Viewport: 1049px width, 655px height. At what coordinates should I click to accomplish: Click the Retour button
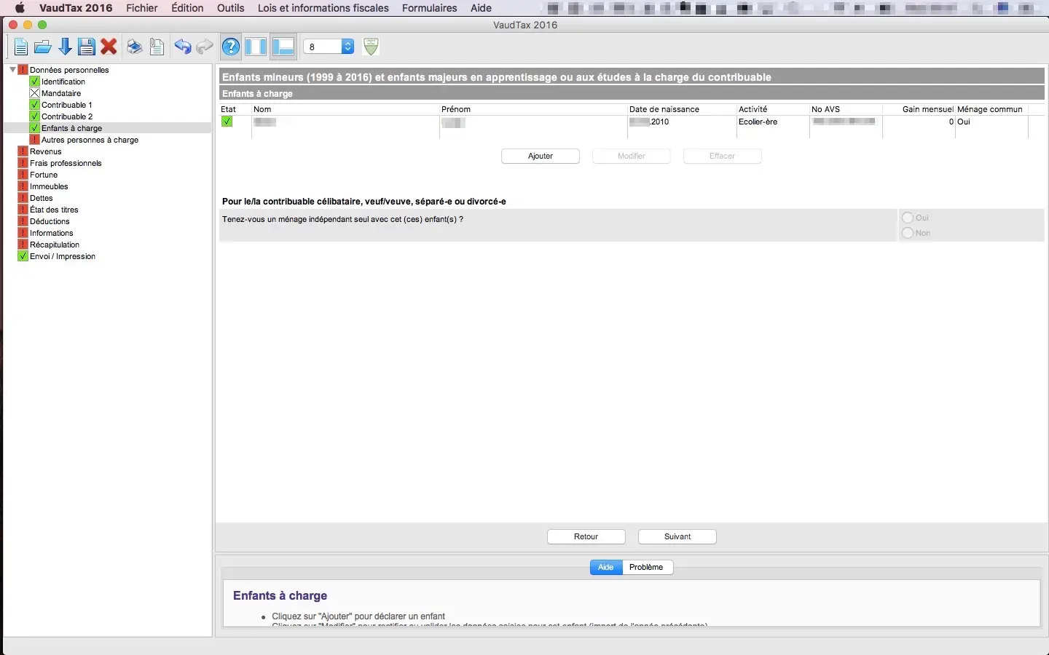586,536
